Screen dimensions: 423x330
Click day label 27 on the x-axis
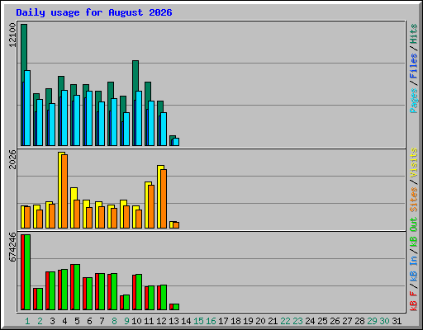click(x=347, y=321)
